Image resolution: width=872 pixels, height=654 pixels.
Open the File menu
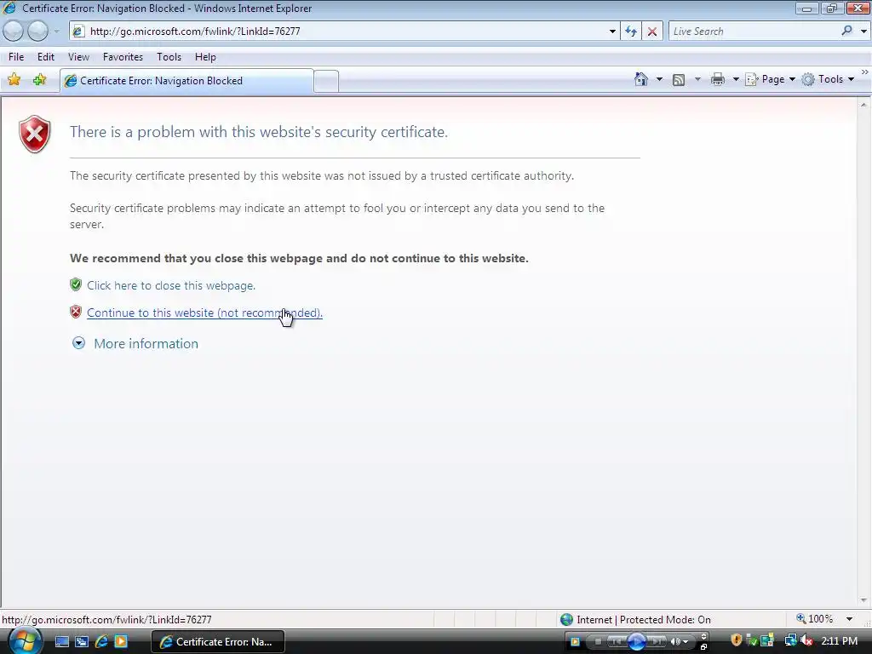pos(16,57)
